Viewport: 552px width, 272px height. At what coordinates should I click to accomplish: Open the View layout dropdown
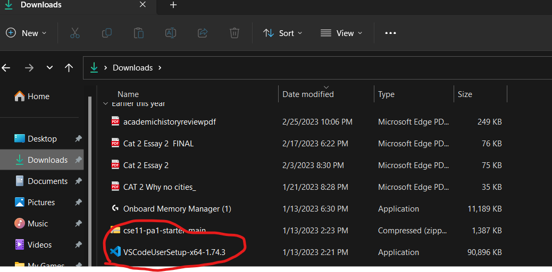(x=341, y=33)
